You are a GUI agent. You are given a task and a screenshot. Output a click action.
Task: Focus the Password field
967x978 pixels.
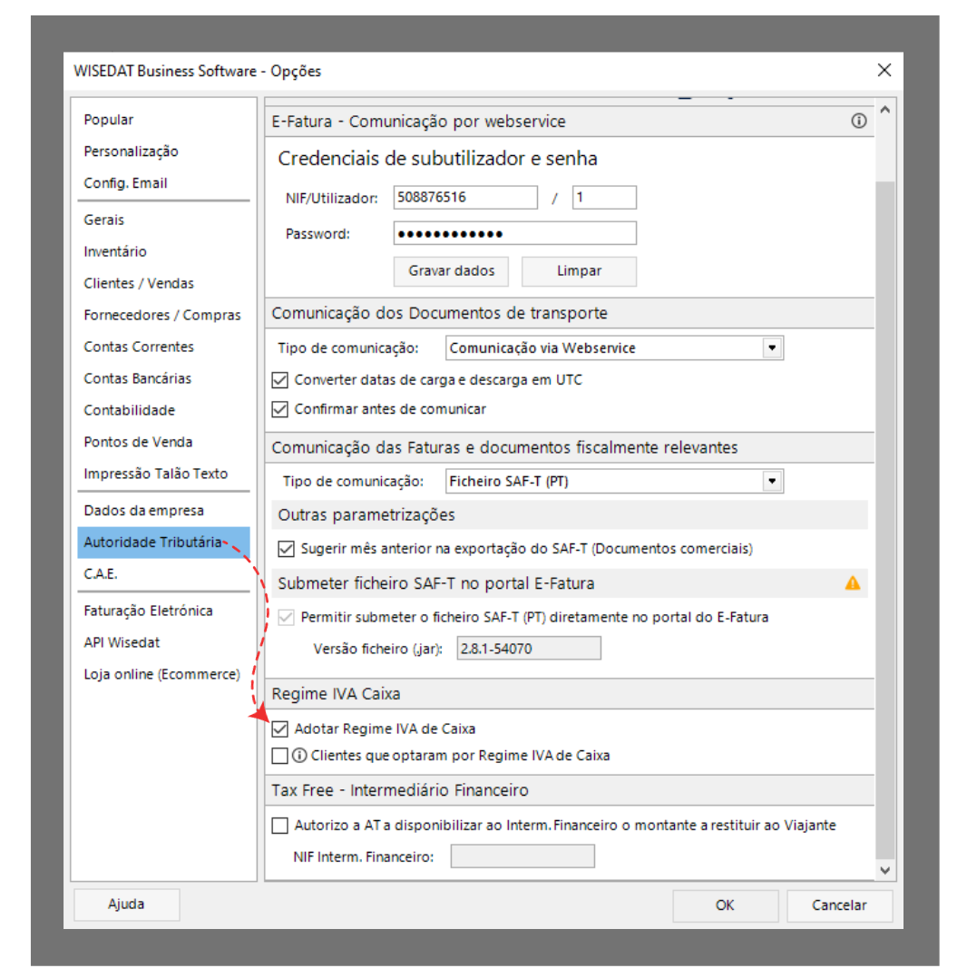514,233
